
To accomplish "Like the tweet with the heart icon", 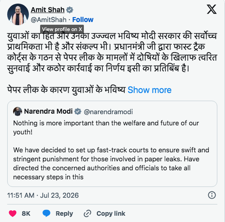I will (13, 213).
